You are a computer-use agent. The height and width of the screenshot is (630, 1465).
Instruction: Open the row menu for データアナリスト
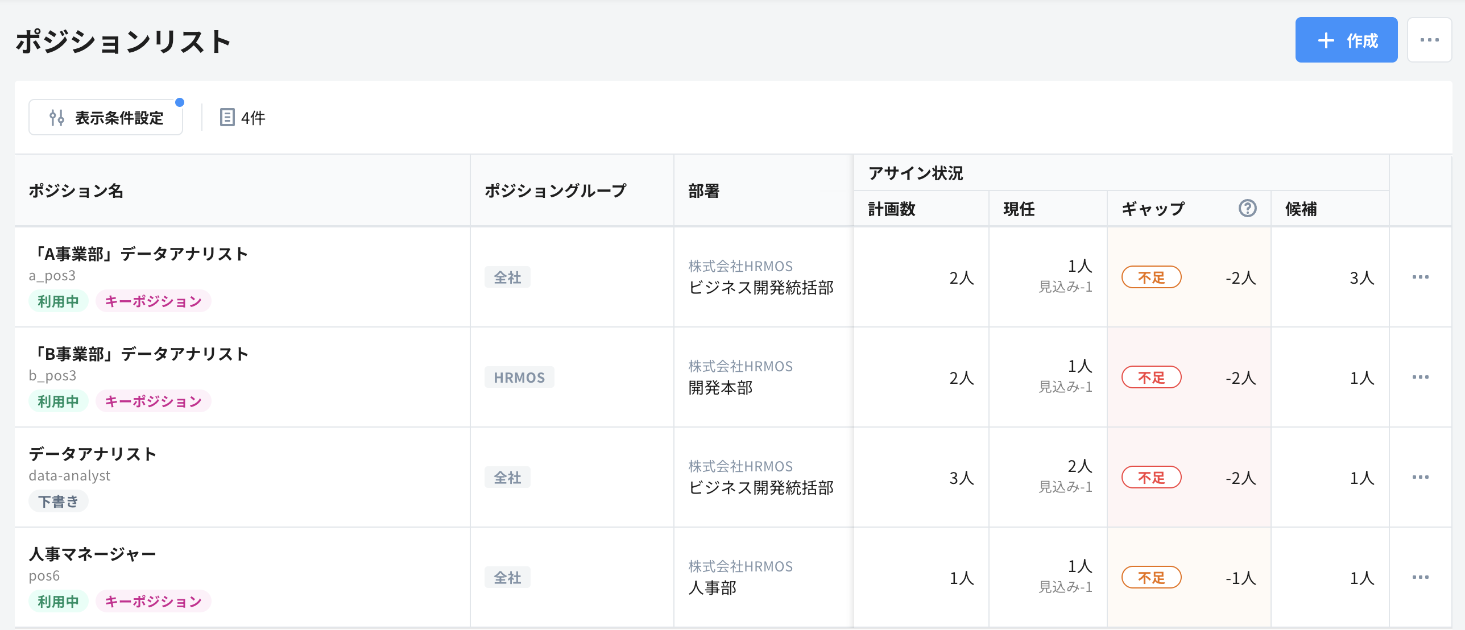(x=1421, y=476)
